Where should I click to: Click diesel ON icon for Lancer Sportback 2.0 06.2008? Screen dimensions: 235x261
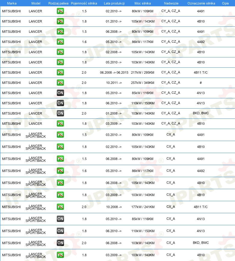tap(60, 243)
